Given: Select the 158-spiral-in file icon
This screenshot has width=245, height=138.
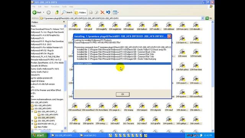Looking at the screenshot, I should (88, 120).
